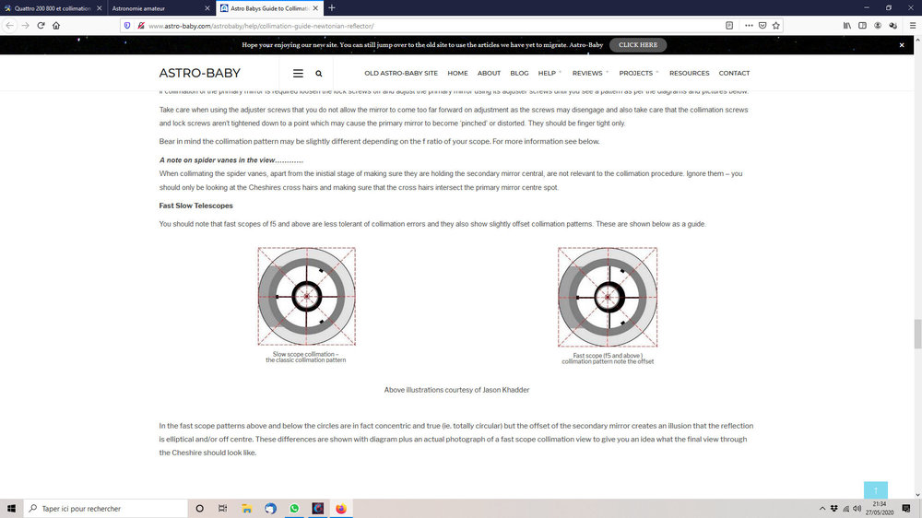The height and width of the screenshot is (518, 922).
Task: Click 'Above illustrations courtesy of Jason Khadder' text
Action: point(457,390)
